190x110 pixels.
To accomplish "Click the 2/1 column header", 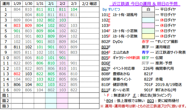I will (51, 4).
